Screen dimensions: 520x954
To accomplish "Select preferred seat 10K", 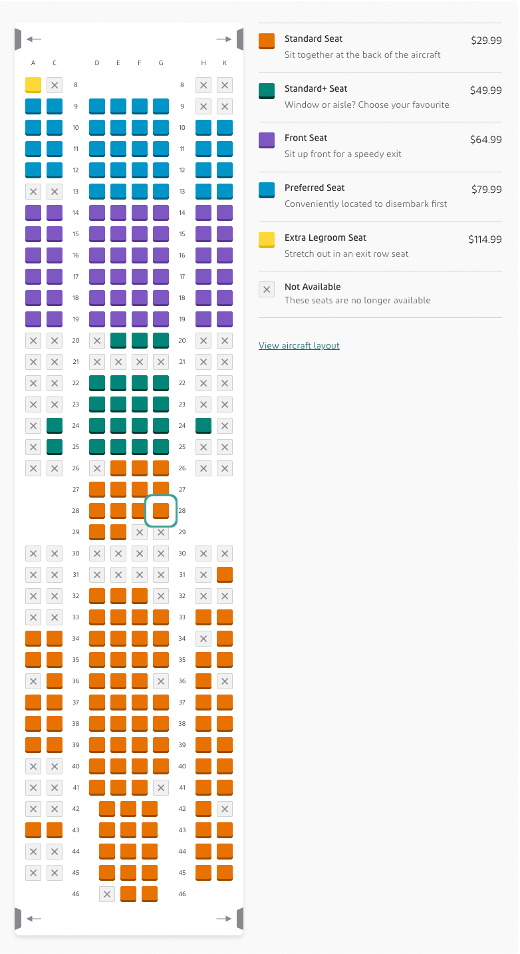I will pyautogui.click(x=225, y=128).
